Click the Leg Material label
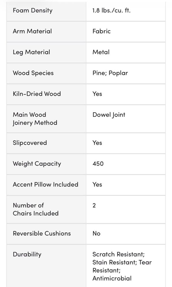This screenshot has width=172, height=287. click(32, 52)
